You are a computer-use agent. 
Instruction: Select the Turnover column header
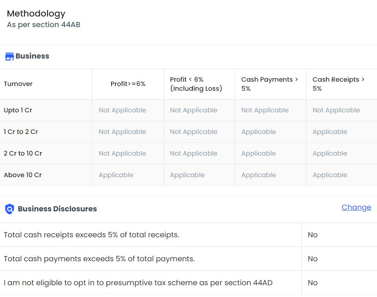pos(18,84)
